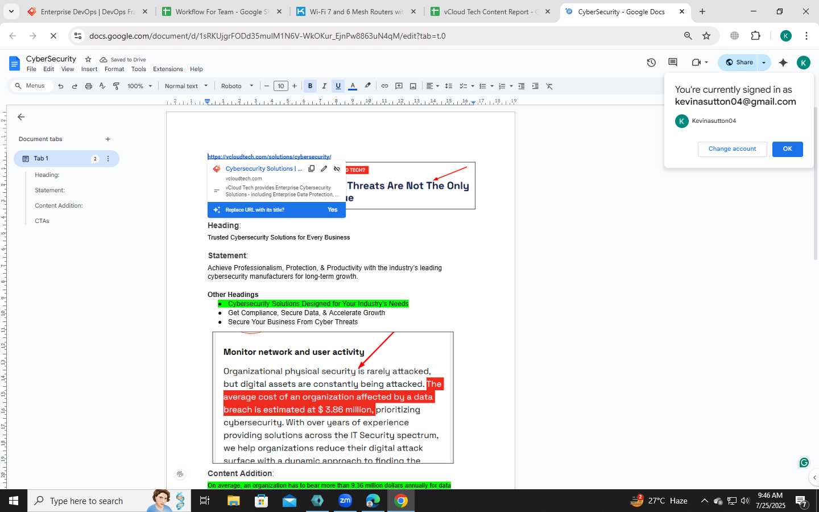Accept replacing URL with title
The width and height of the screenshot is (819, 512).
pyautogui.click(x=333, y=210)
